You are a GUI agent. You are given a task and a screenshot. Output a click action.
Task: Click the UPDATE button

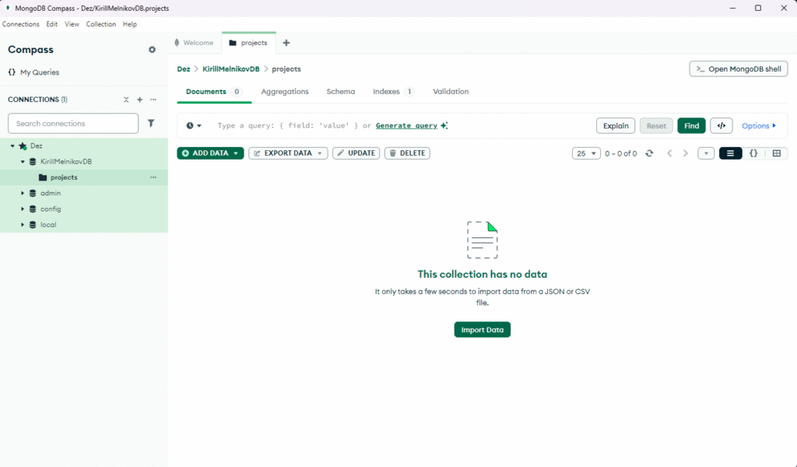point(356,153)
